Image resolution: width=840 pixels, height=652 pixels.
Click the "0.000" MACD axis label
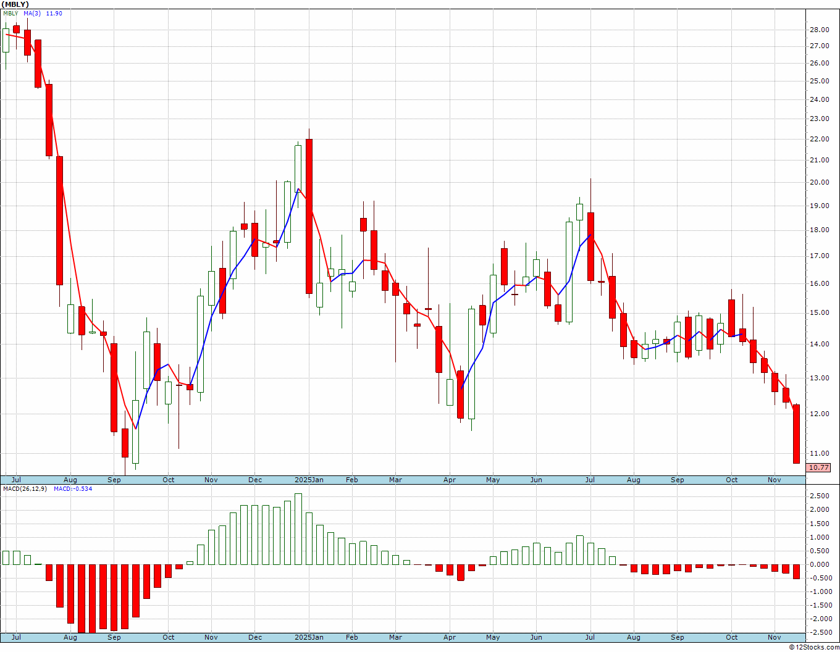pyautogui.click(x=820, y=564)
